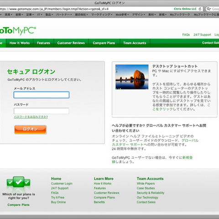
Task: Click the Case Studies footer link
Action: pyautogui.click(x=146, y=188)
